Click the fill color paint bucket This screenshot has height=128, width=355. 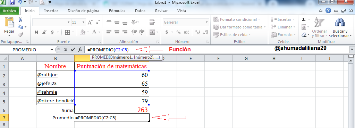pos(83,32)
